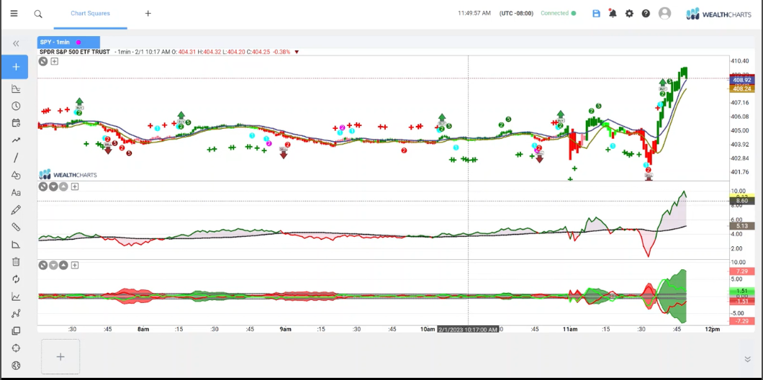Select the angle tool
The image size is (763, 380).
pos(16,244)
